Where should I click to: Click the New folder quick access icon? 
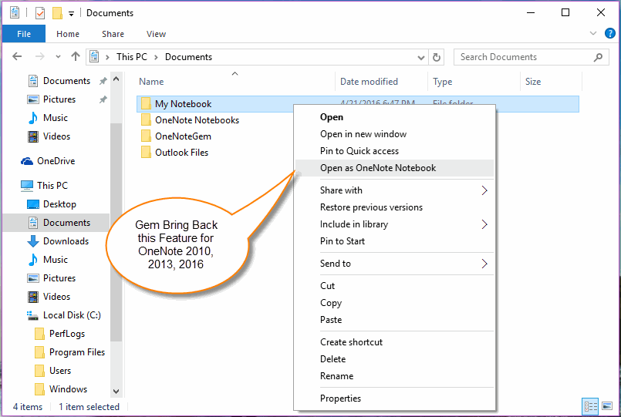pyautogui.click(x=57, y=13)
